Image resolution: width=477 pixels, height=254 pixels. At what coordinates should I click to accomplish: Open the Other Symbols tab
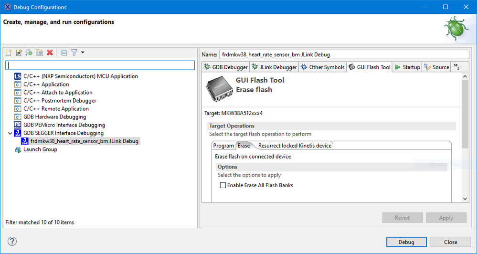tap(322, 67)
